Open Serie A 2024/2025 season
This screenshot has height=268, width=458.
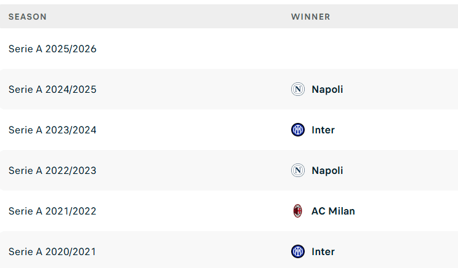pyautogui.click(x=52, y=89)
